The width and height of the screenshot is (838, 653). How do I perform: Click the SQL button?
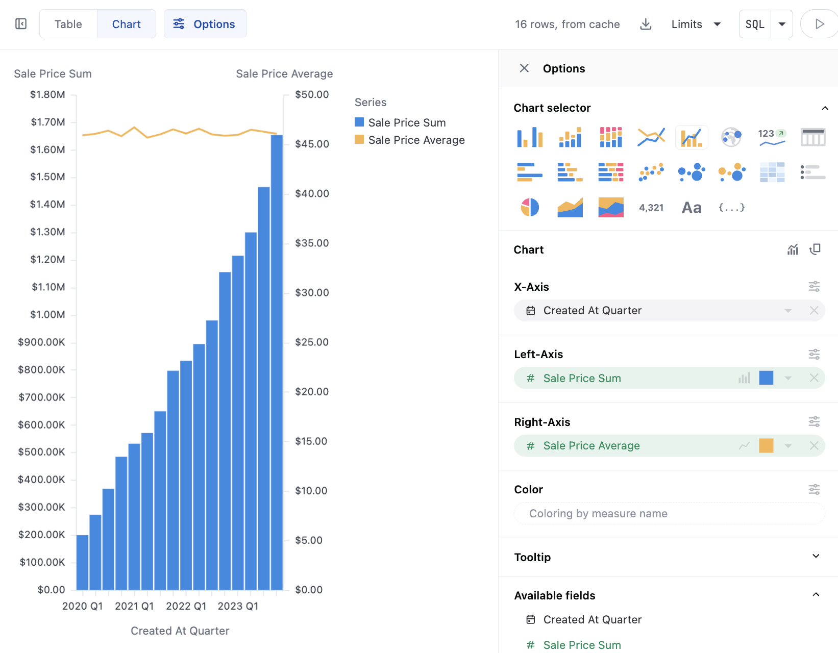click(x=755, y=24)
